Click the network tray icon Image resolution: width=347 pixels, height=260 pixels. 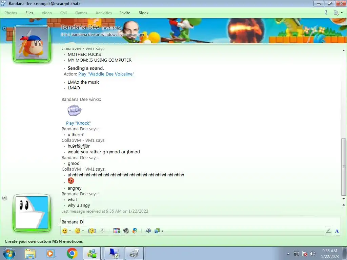[x=297, y=254]
